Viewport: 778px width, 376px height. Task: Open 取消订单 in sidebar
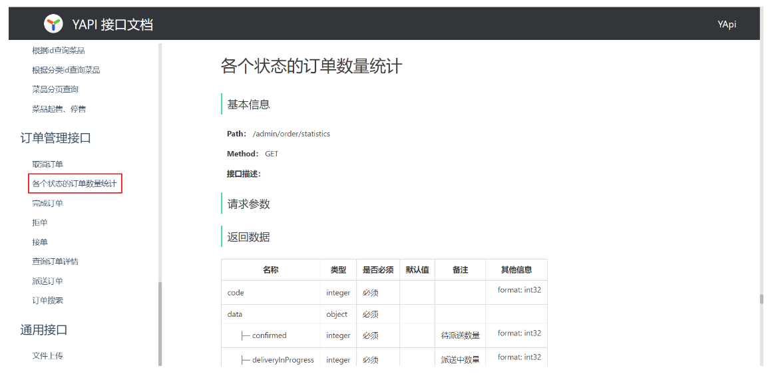pos(48,164)
